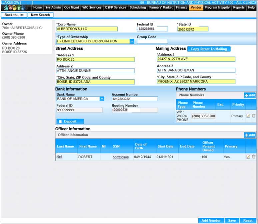Click the Account Number field

coord(135,99)
